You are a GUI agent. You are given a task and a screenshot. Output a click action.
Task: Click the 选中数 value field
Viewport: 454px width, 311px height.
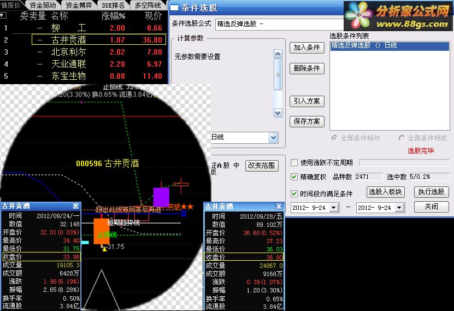click(429, 177)
